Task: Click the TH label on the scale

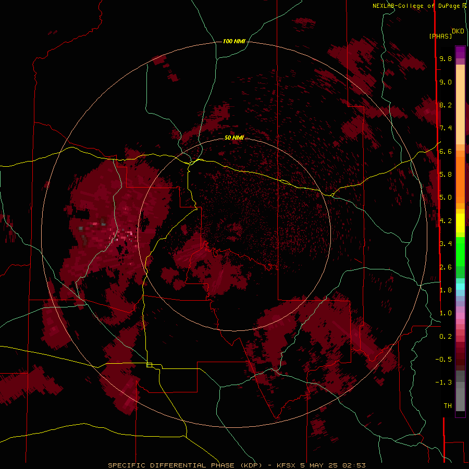Action: click(x=448, y=406)
